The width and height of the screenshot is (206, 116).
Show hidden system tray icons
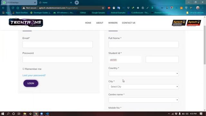[x=169, y=114]
